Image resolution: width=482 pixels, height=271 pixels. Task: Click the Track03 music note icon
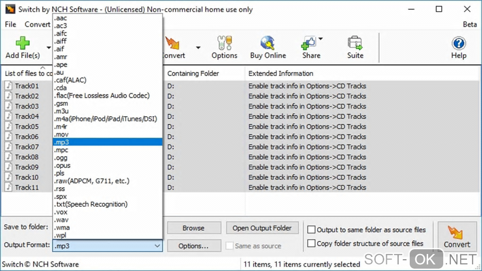9,106
